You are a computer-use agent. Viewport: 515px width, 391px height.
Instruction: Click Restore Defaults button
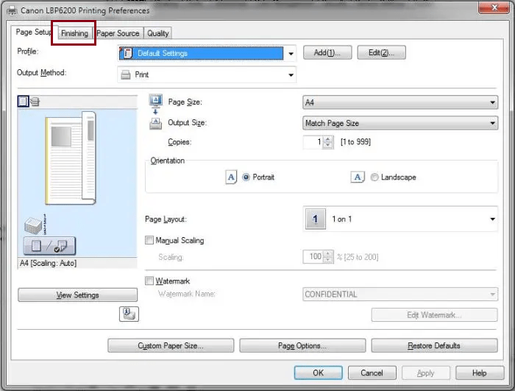point(433,345)
